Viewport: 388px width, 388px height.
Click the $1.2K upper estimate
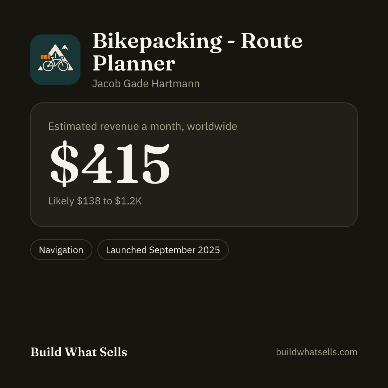pos(128,201)
